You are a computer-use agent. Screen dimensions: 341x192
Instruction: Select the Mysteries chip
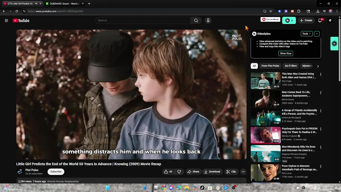pyautogui.click(x=307, y=66)
